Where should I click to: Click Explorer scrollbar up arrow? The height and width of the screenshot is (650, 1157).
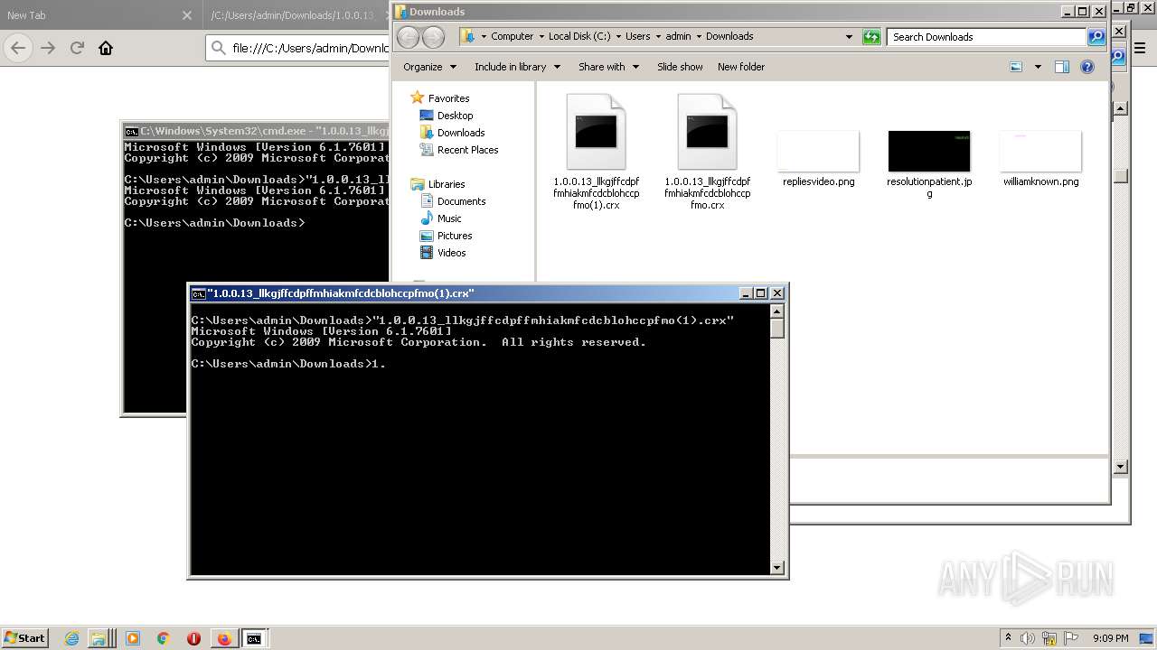click(x=1121, y=108)
